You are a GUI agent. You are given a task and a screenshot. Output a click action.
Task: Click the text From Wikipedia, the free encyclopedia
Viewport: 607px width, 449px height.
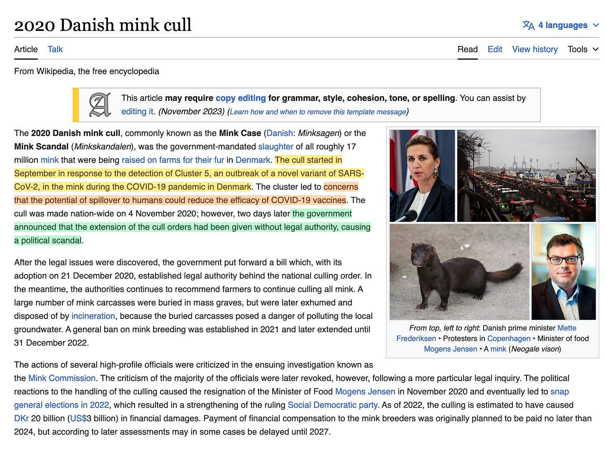(87, 71)
